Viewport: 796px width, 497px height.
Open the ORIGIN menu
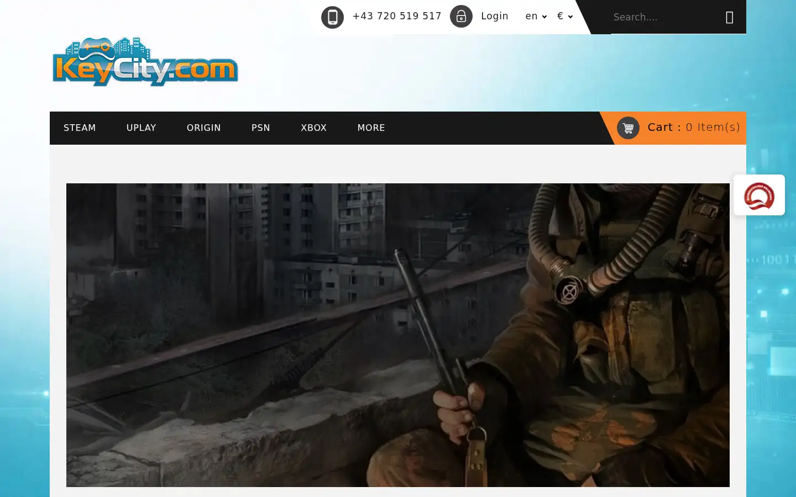204,128
